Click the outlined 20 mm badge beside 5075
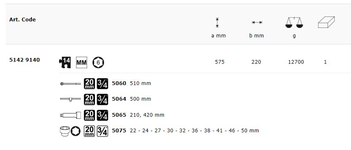 tap(89, 131)
